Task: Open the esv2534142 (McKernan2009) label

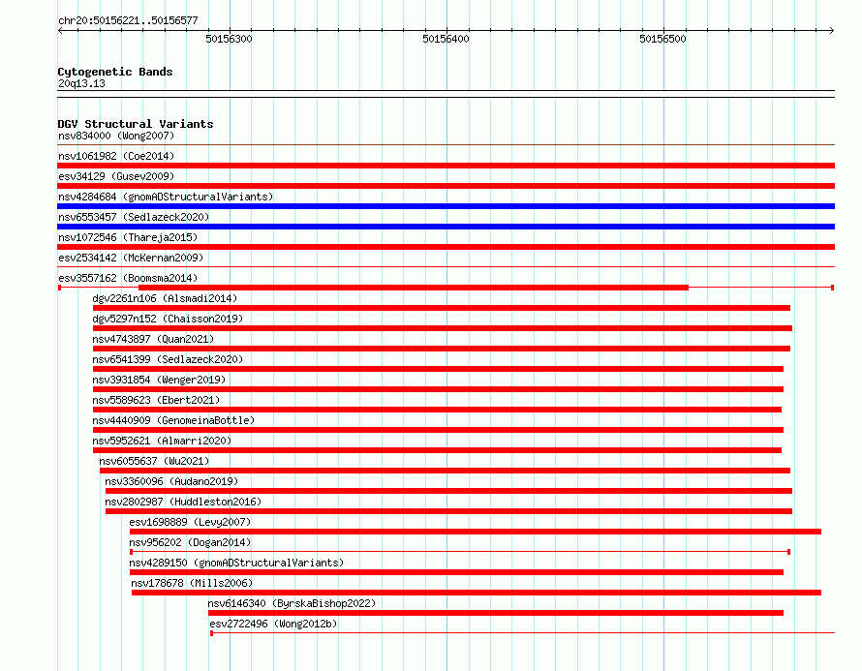Action: tap(131, 258)
